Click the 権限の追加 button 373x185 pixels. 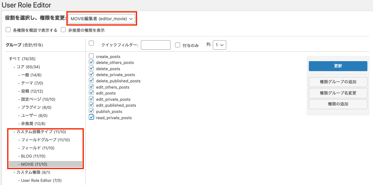coord(338,104)
